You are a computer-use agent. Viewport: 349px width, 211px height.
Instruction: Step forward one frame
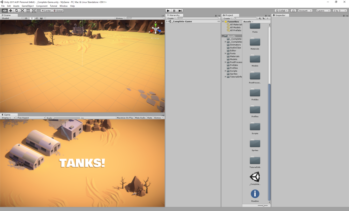[x=180, y=11]
